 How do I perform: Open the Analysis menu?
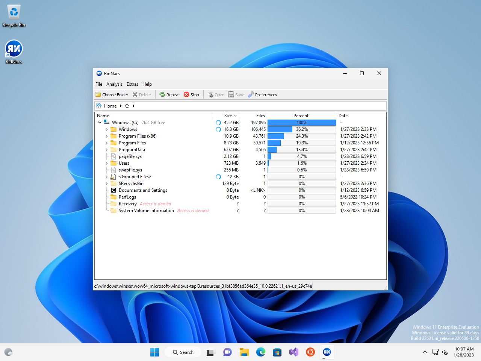coord(114,84)
